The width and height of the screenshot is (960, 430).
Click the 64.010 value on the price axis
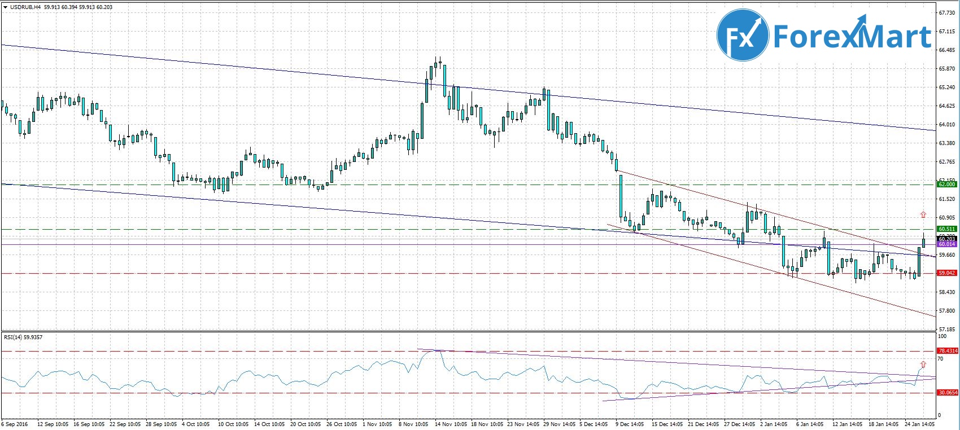[946, 125]
